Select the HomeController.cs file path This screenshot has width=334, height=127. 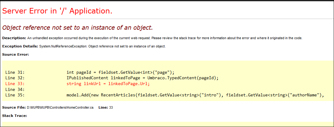(60, 108)
